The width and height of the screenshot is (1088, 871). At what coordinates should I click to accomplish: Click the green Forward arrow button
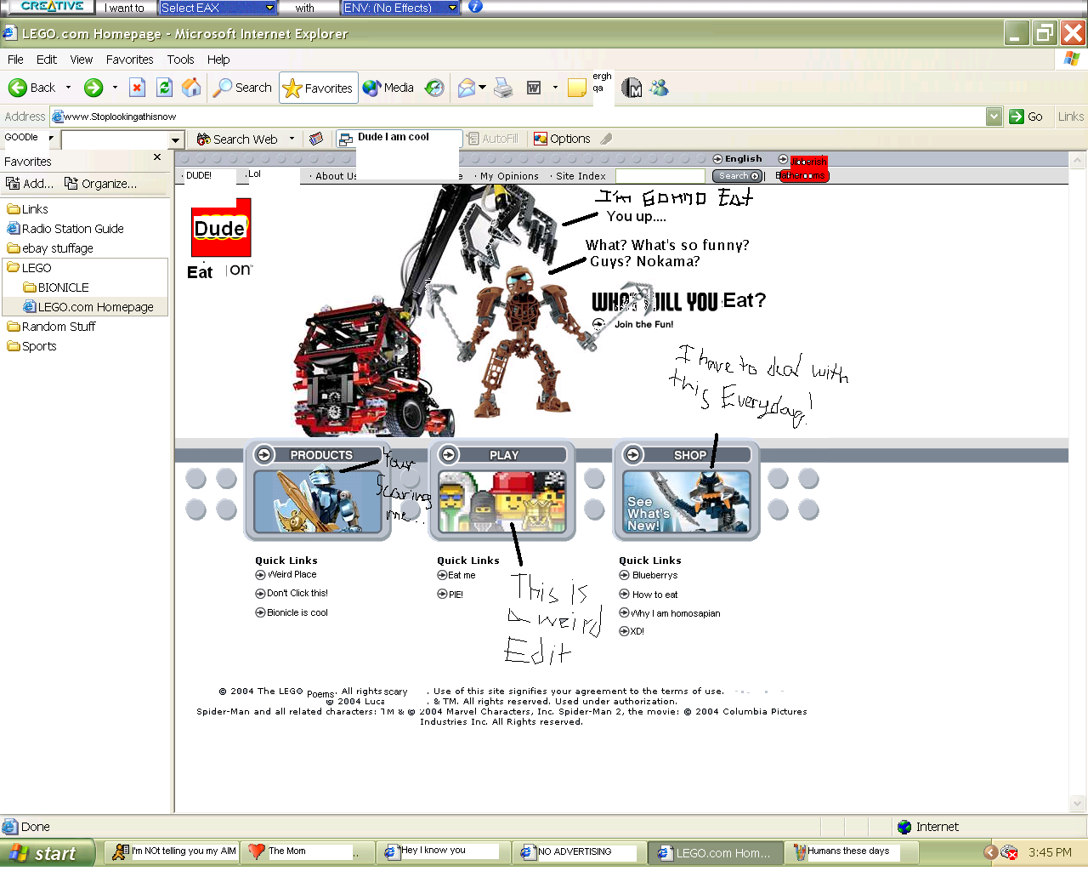93,88
